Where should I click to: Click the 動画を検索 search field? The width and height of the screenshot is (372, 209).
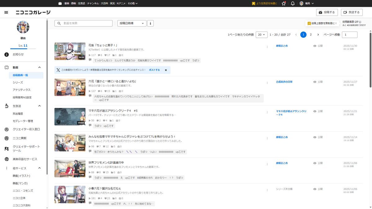(x=84, y=23)
